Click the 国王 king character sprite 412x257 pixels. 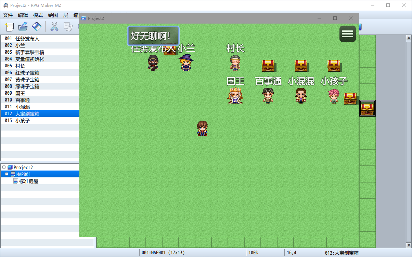(x=235, y=95)
